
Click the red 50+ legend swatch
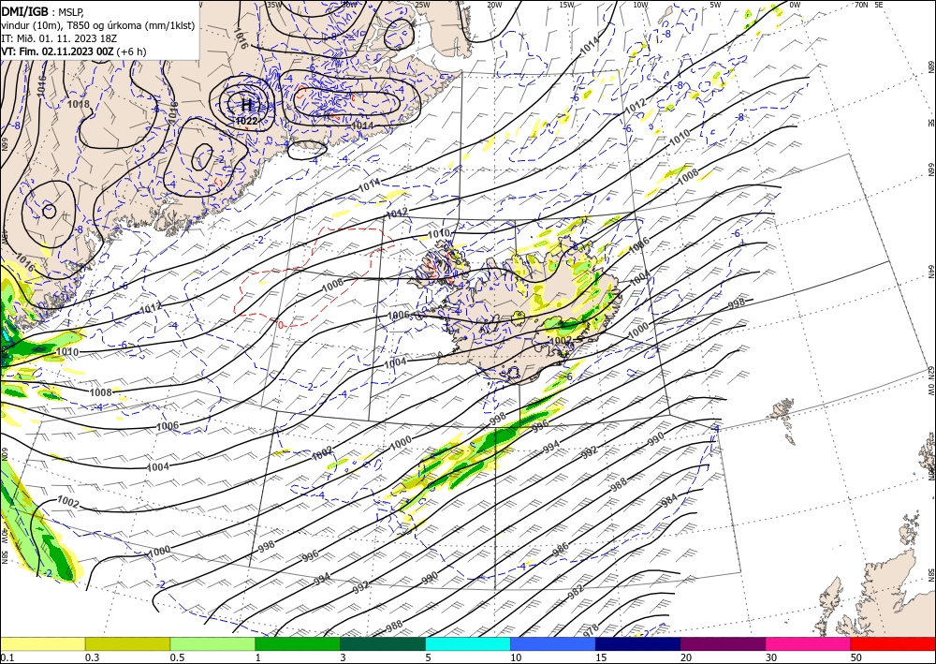click(x=893, y=643)
